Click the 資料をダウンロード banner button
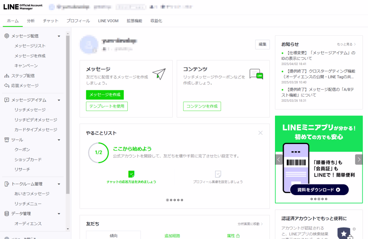The width and height of the screenshot is (368, 239). tap(319, 190)
